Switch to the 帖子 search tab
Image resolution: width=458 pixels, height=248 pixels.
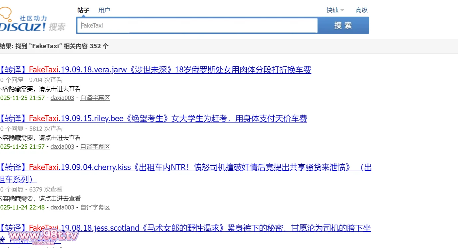(84, 10)
